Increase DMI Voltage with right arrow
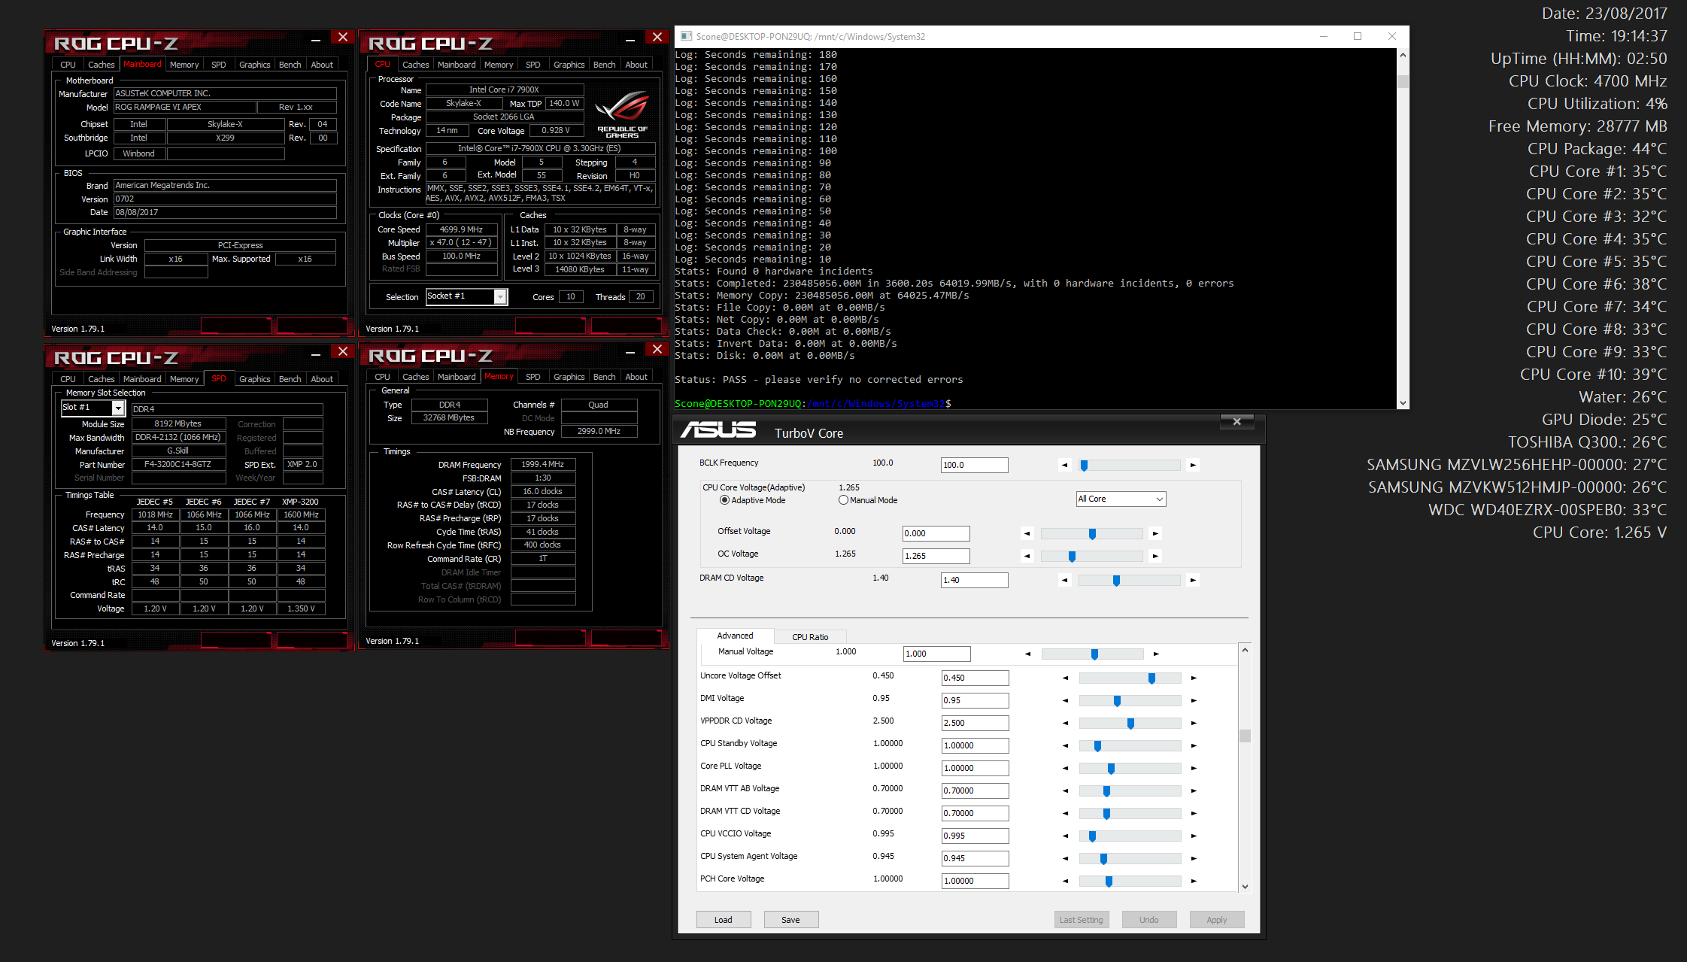Viewport: 1687px width, 962px height. [1194, 700]
